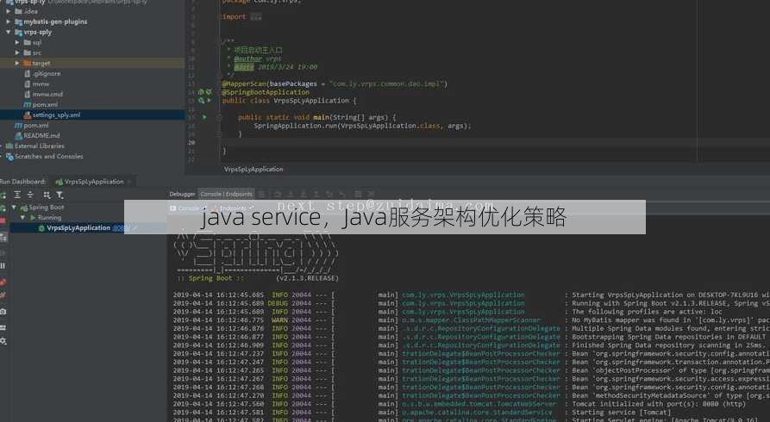Screen dimensions: 770x422
Task: Select VrpsSplyApplication in dashboard tree
Action: [78, 227]
